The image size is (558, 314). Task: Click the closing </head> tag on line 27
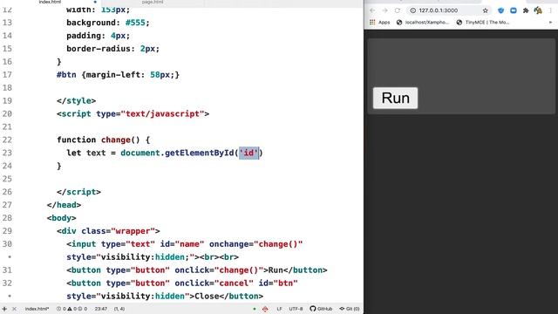click(x=64, y=205)
